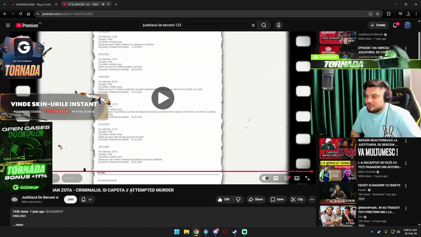
Task: Go back in browser history
Action: (5, 14)
